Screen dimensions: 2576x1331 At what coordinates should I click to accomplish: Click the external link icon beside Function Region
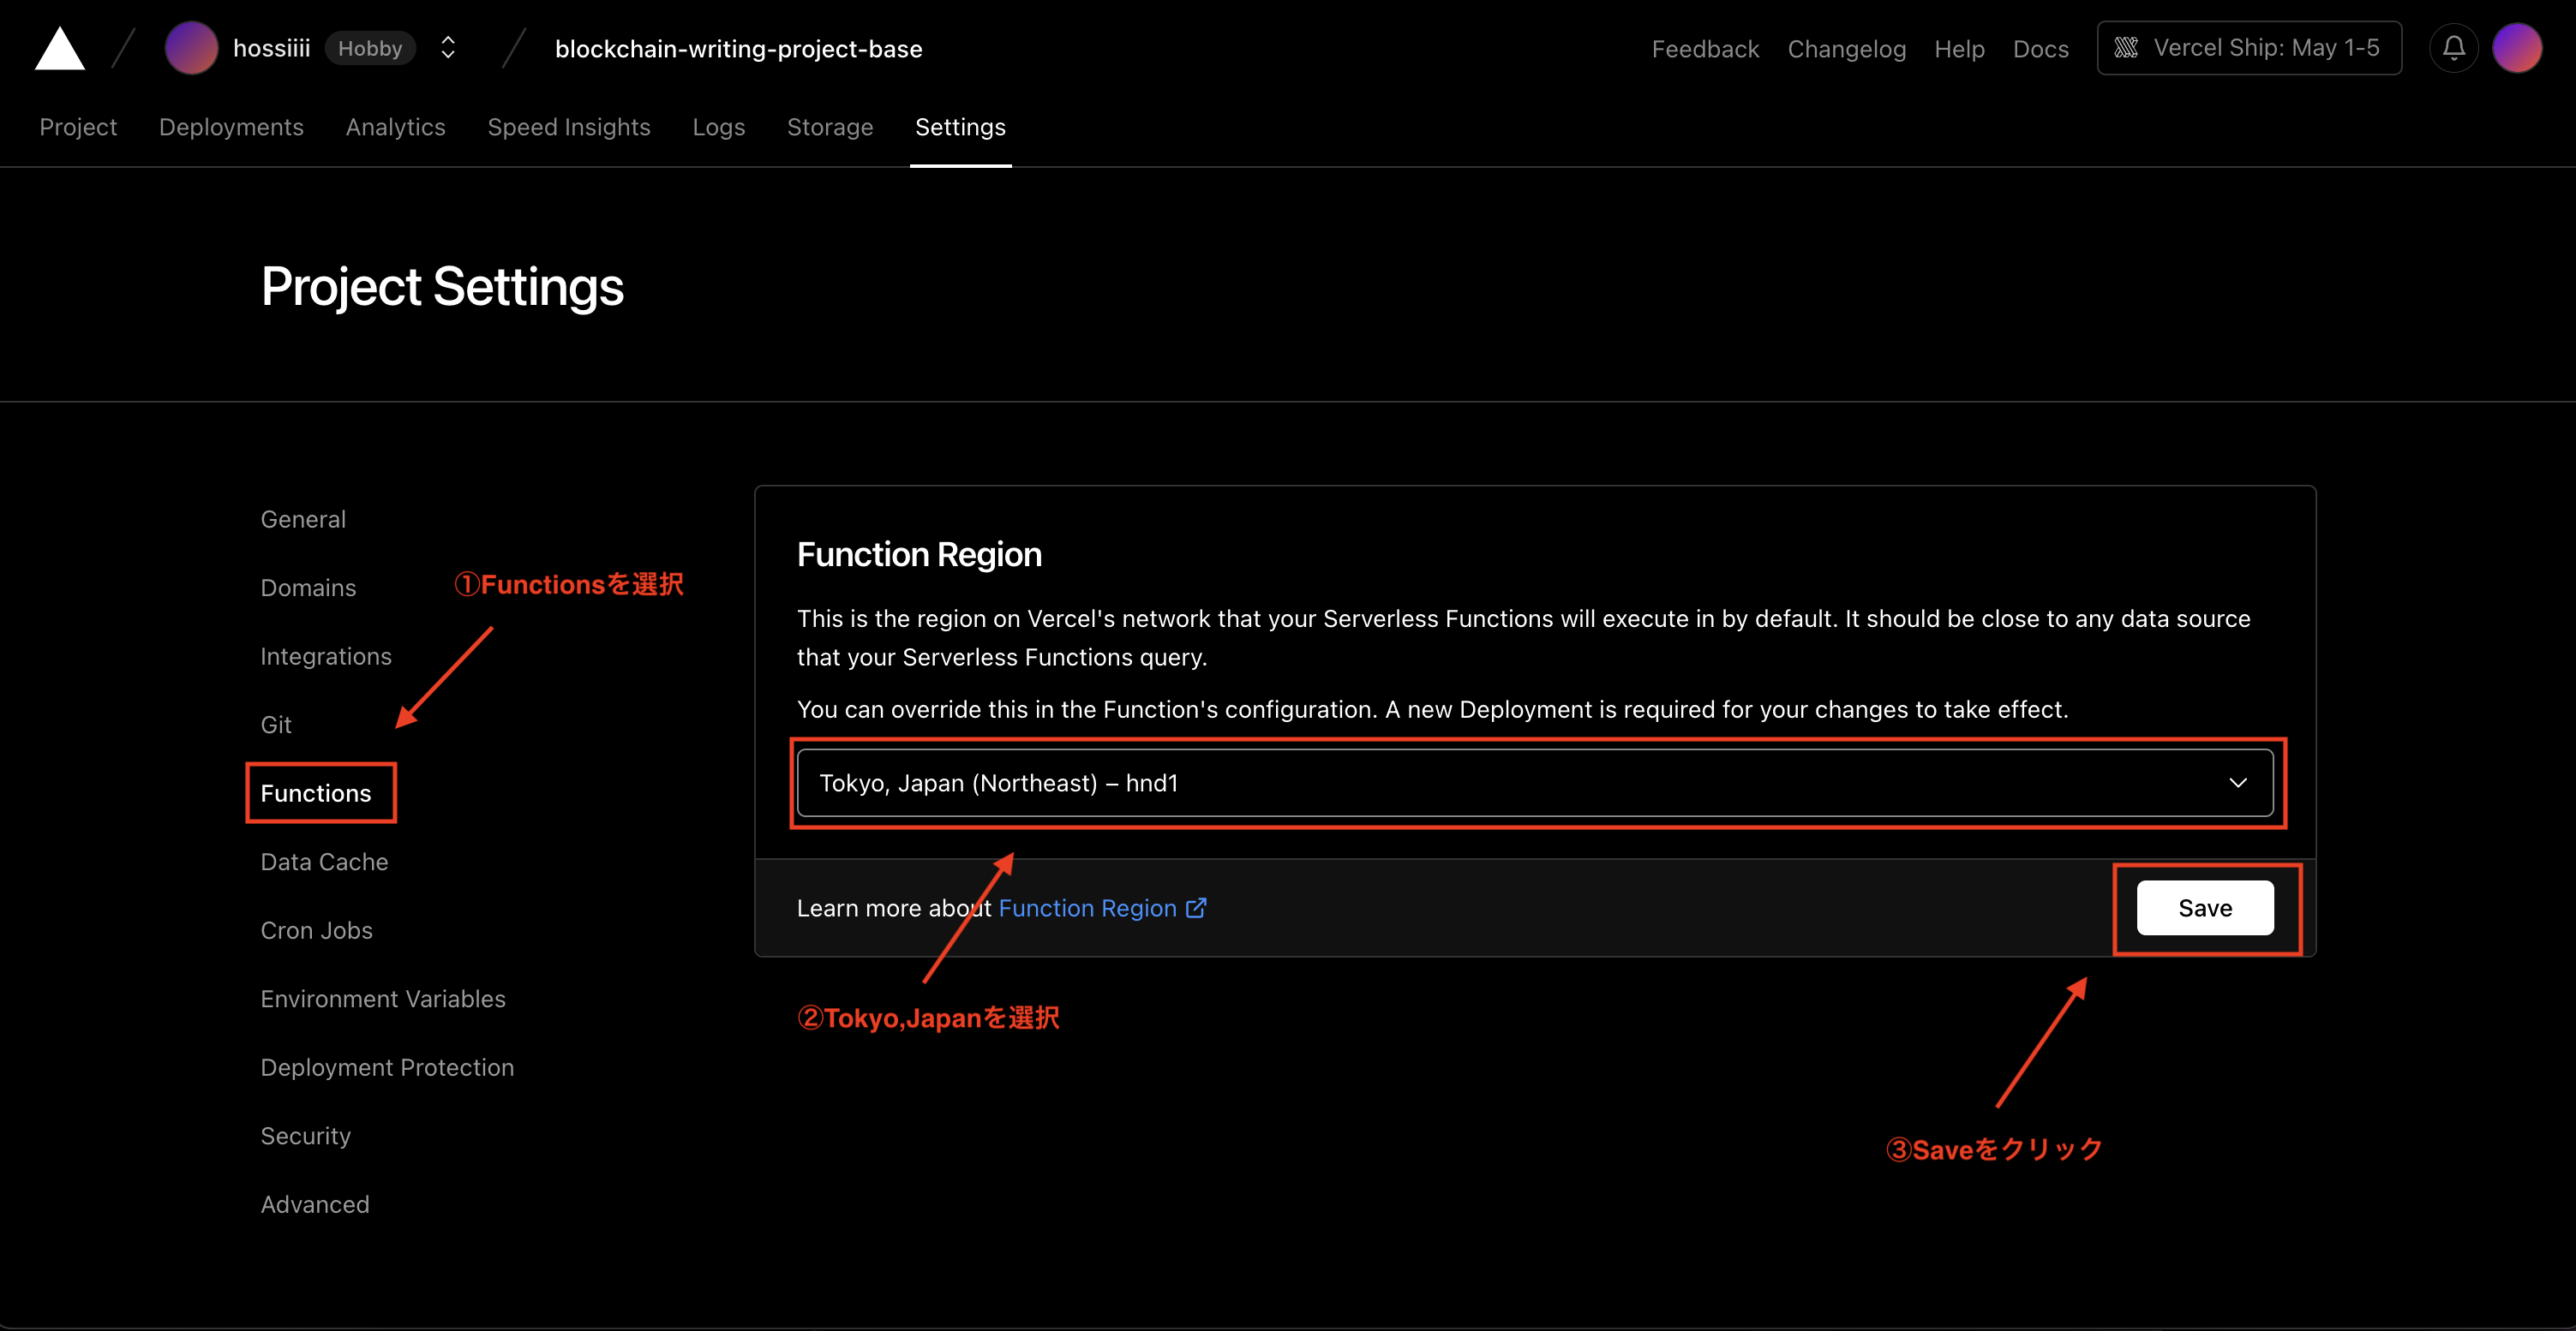point(1196,907)
